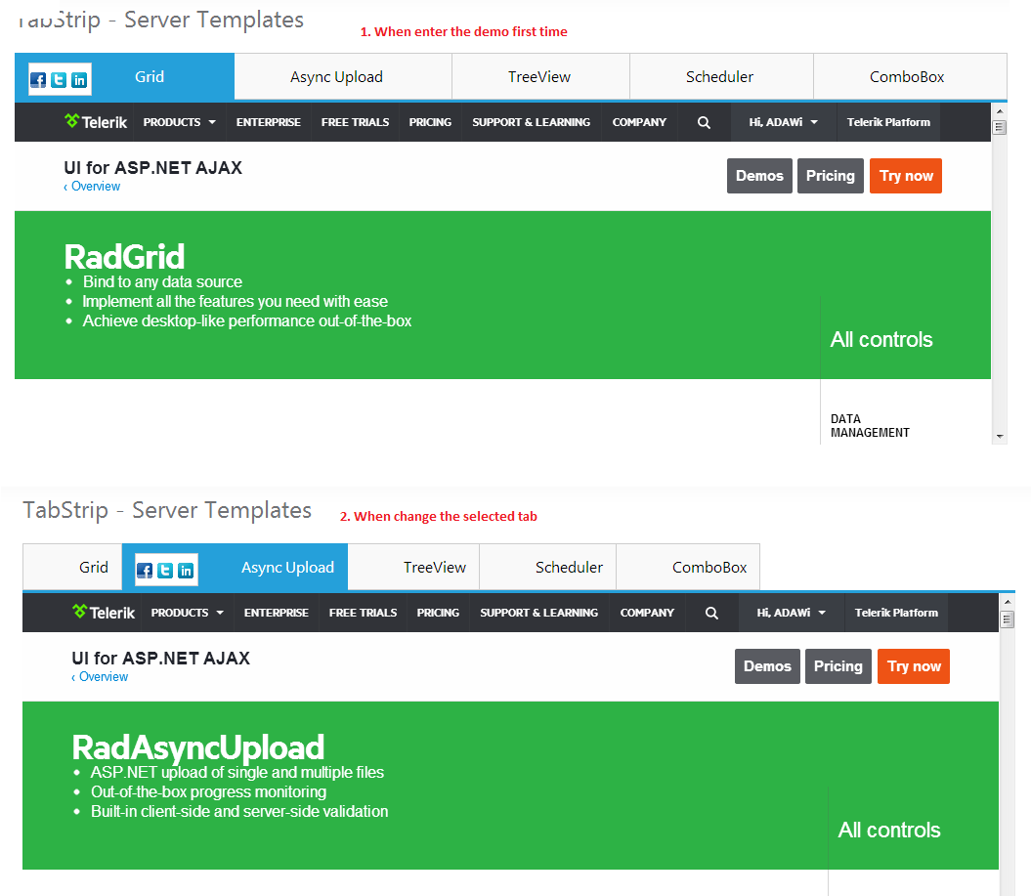Click the Telerik logo in the upper navigation bar
Image resolution: width=1031 pixels, height=896 pixels.
[x=96, y=121]
